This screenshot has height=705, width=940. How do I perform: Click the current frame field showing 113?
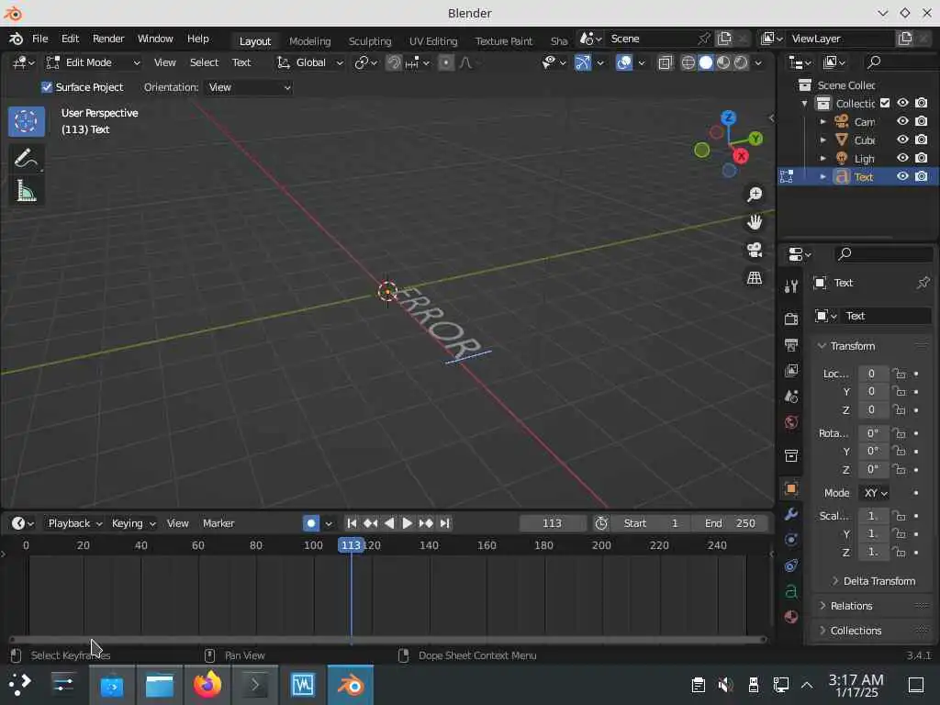coord(552,523)
